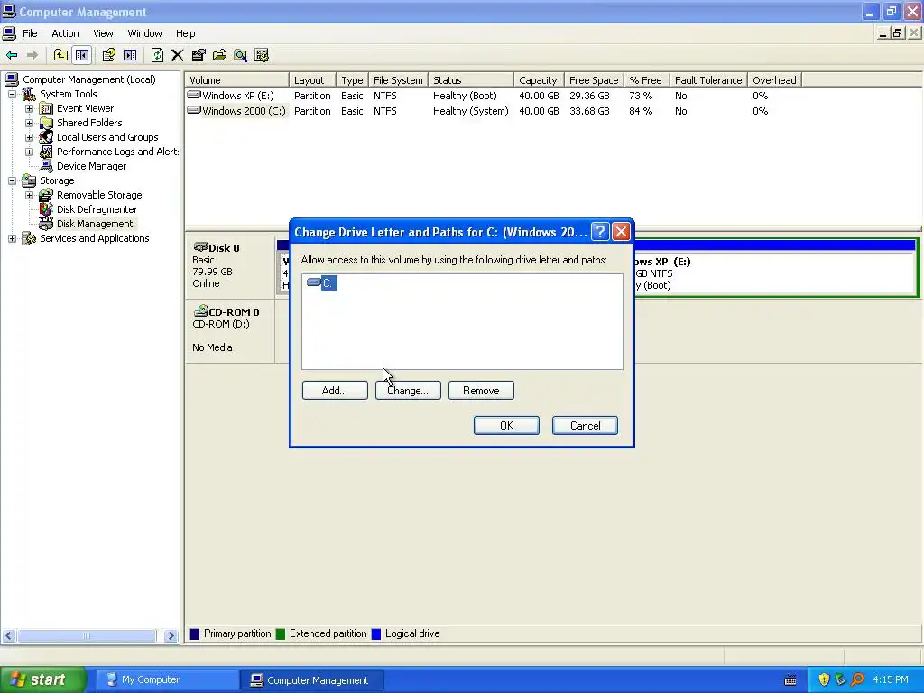Click the Open folder toolbar icon

click(x=220, y=55)
